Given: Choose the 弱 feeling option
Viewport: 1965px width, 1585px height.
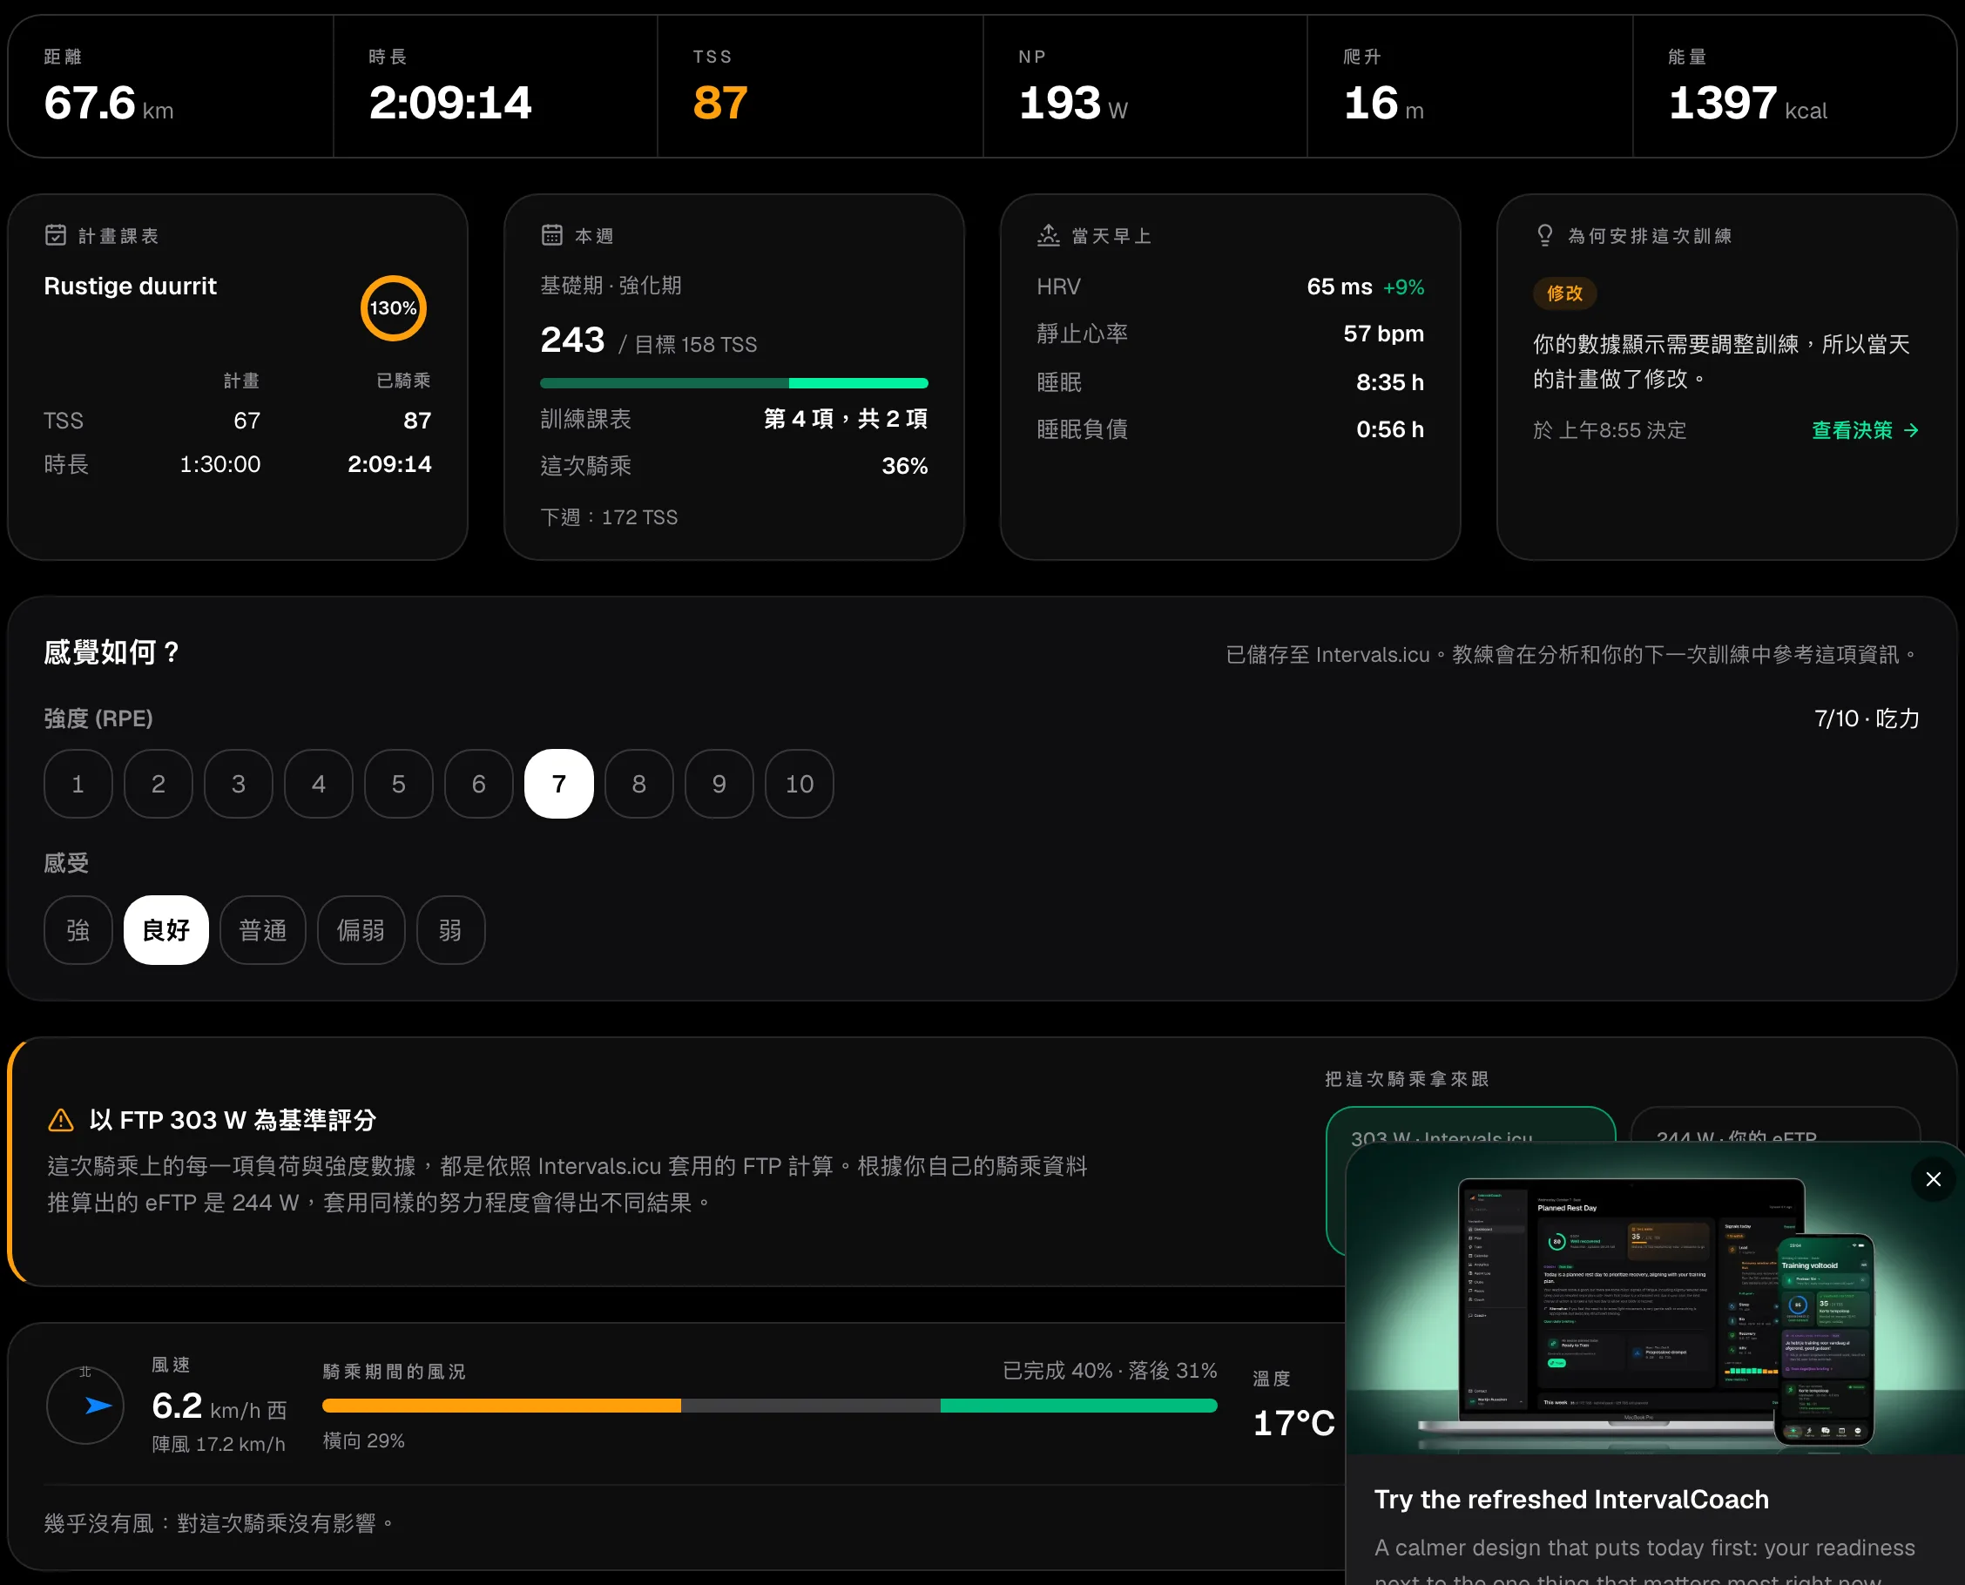Looking at the screenshot, I should pos(450,929).
